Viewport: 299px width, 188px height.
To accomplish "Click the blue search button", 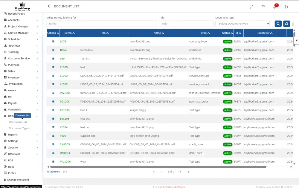I will (x=278, y=24).
